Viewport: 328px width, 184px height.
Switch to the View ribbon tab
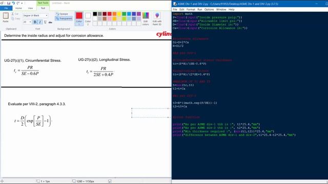[30, 8]
